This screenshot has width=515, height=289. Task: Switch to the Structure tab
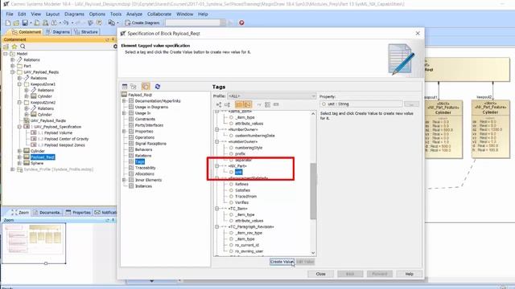point(86,32)
